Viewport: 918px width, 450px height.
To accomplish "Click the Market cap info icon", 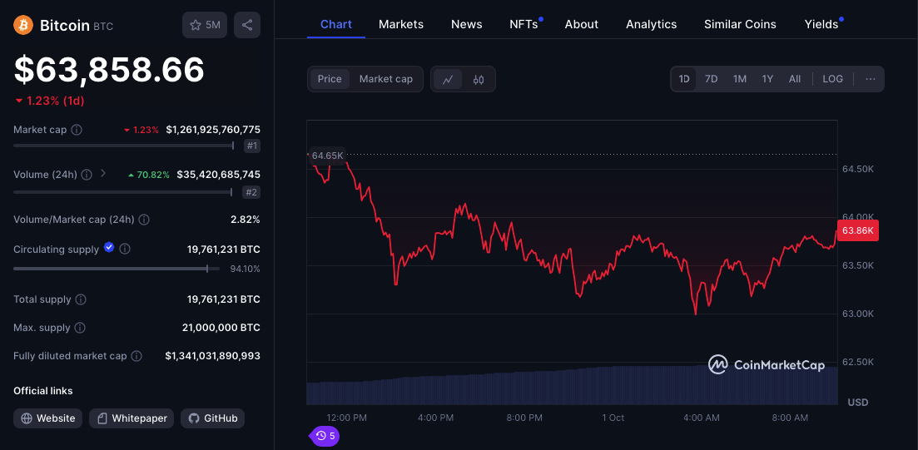I will click(77, 130).
